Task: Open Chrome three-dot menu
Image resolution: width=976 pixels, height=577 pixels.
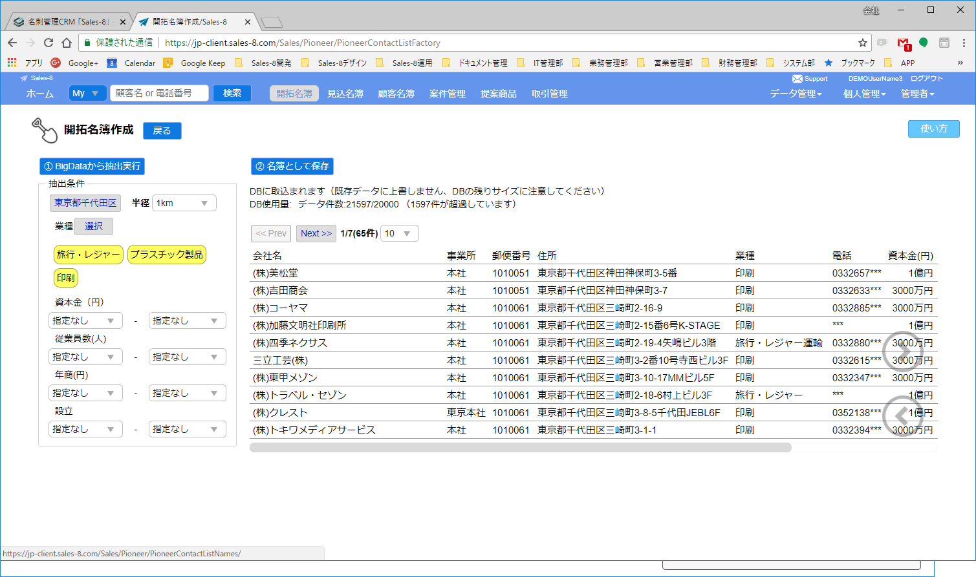Action: 964,43
